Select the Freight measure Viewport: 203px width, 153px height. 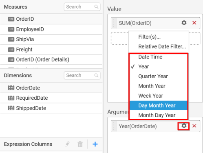(x=51, y=50)
